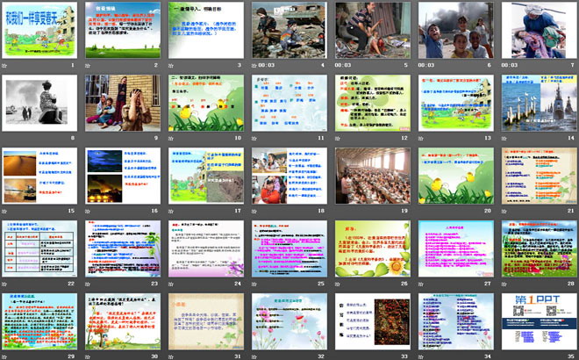Select slide 33 with the dark red image
579x360 pixels.
[368, 321]
